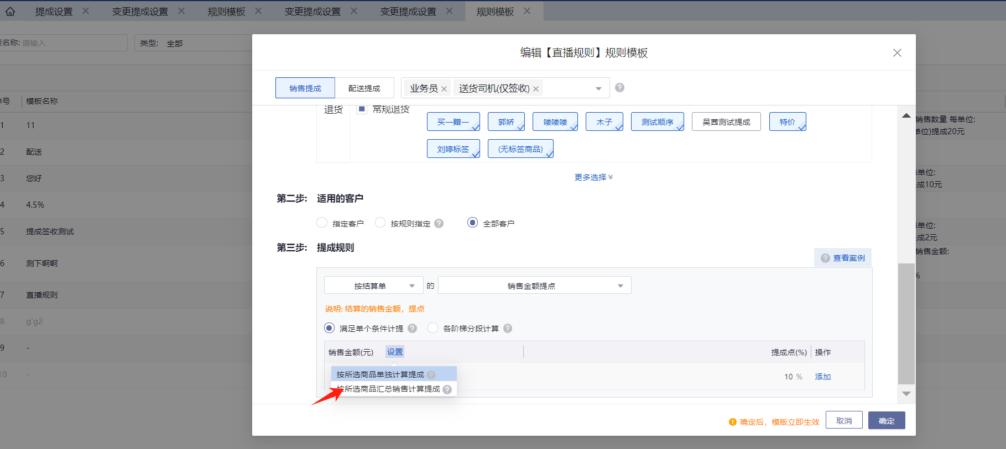This screenshot has height=449, width=1006.
Task: Remove the 送货司机(仅签收) tag
Action: pos(536,89)
